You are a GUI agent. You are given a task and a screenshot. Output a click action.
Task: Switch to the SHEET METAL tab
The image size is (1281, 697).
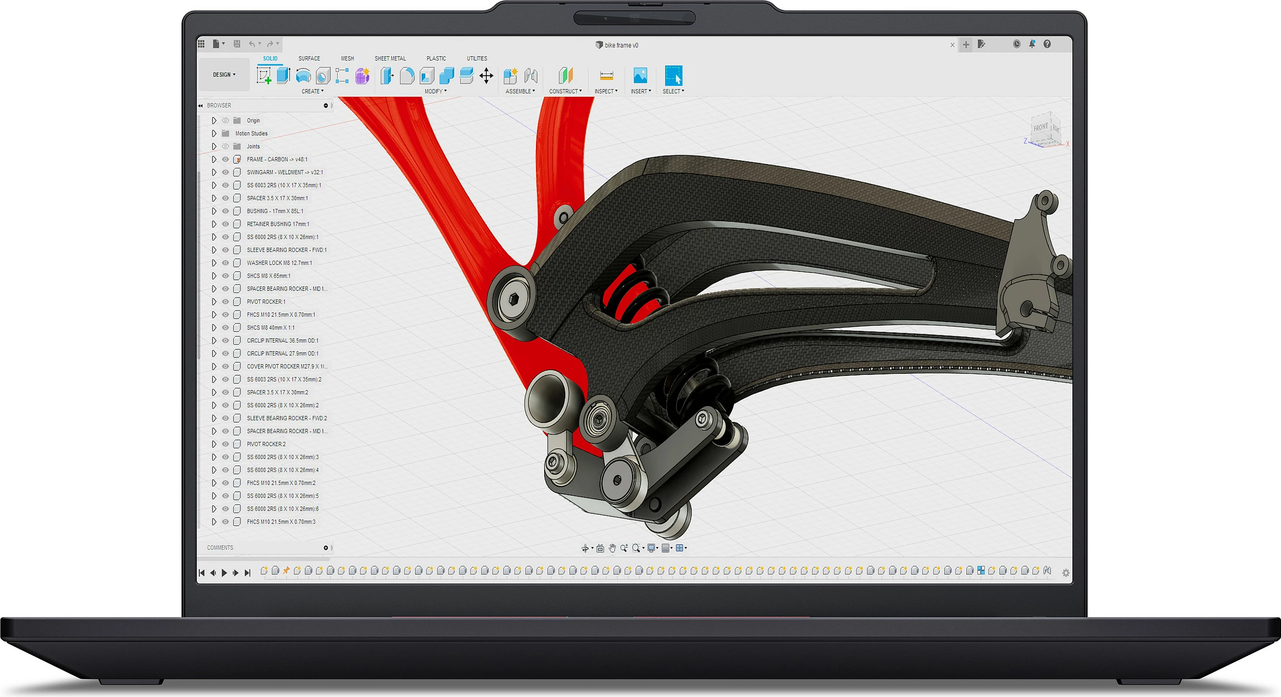tap(390, 58)
